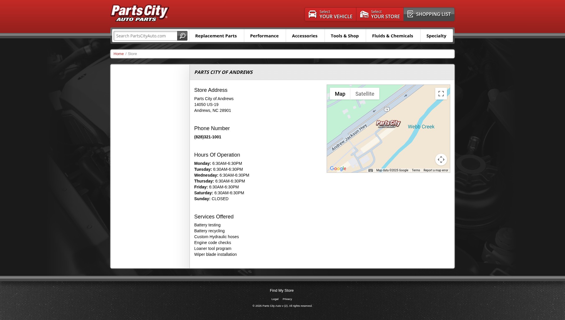The height and width of the screenshot is (320, 565).
Task: Click Monday hours row
Action: tap(218, 163)
